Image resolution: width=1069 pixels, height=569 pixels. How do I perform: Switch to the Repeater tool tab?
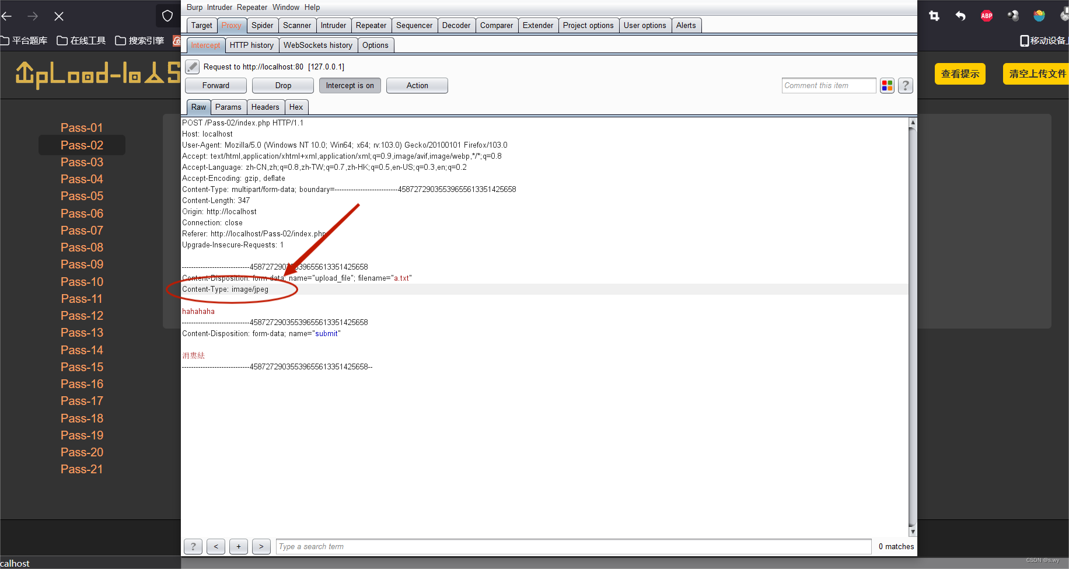point(371,26)
